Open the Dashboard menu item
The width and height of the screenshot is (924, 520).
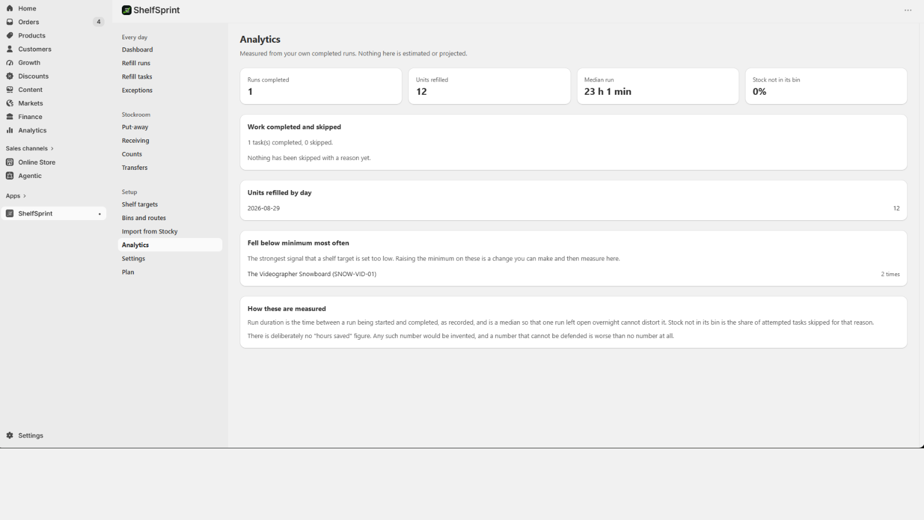click(x=137, y=50)
